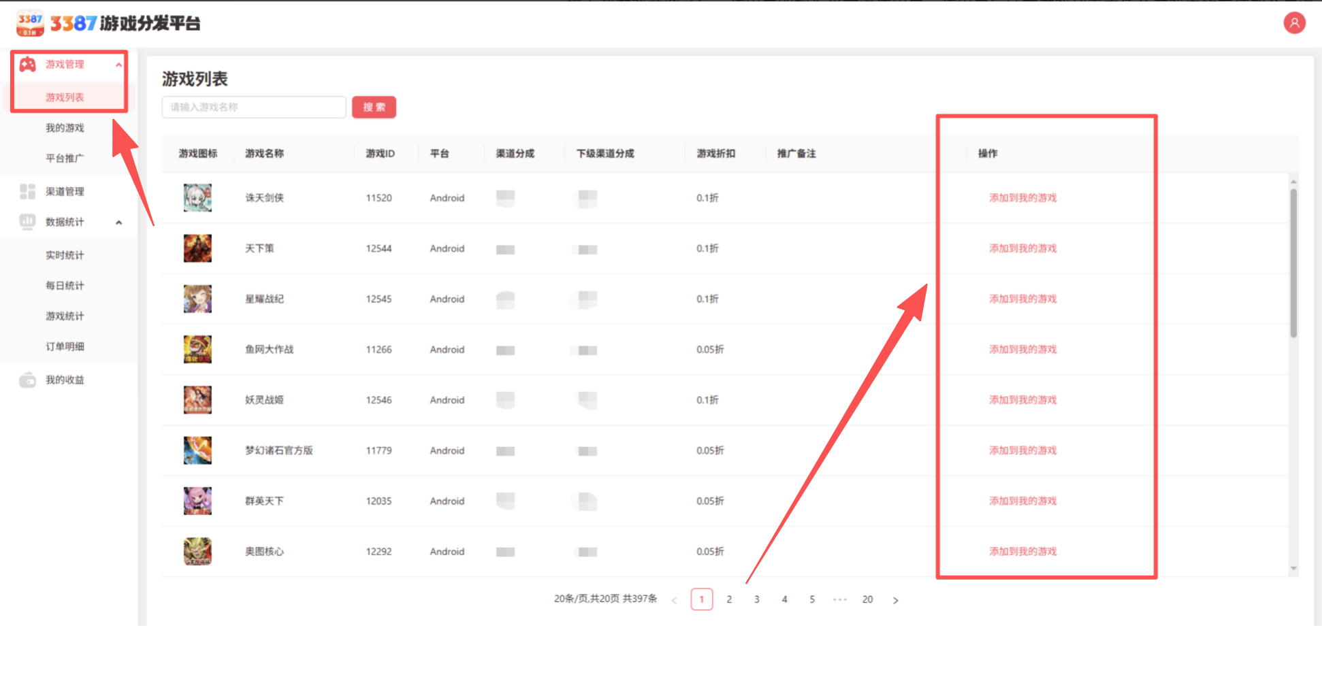Collapse the 数据统计 section chevron
This screenshot has height=683, width=1322.
point(118,222)
